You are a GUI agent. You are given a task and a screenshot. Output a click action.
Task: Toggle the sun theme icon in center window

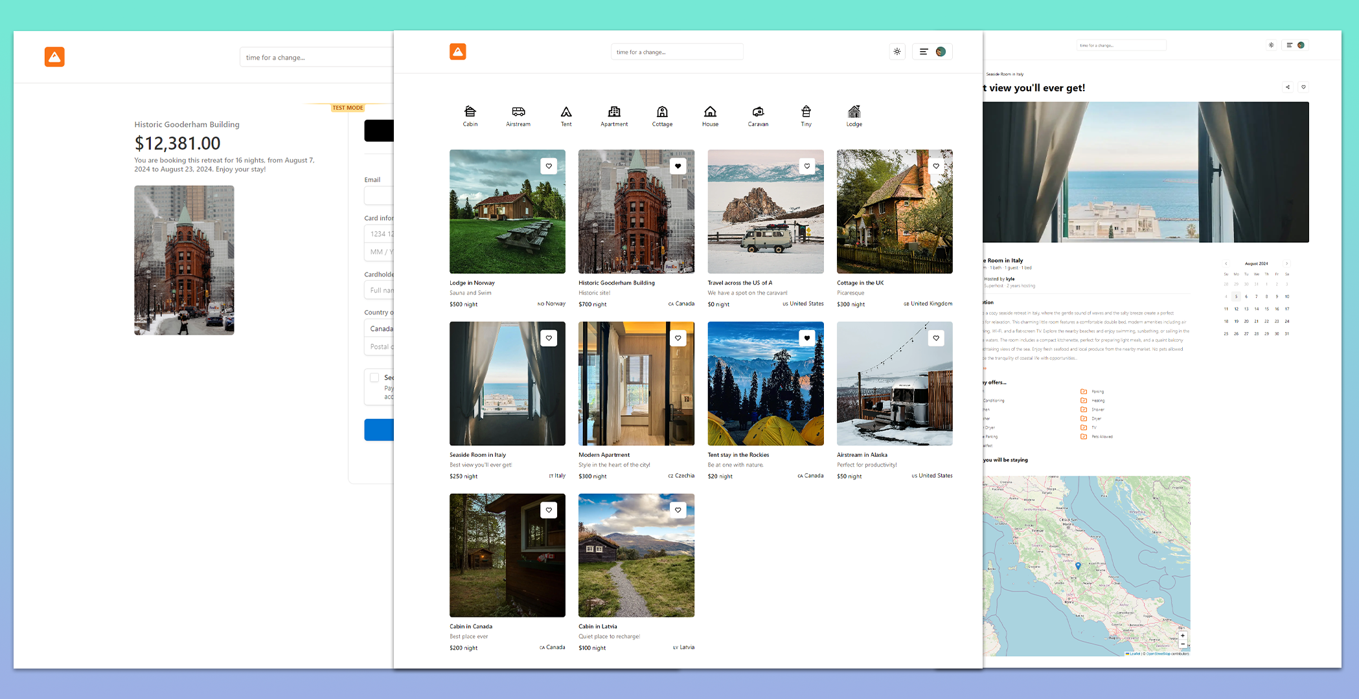coord(897,52)
